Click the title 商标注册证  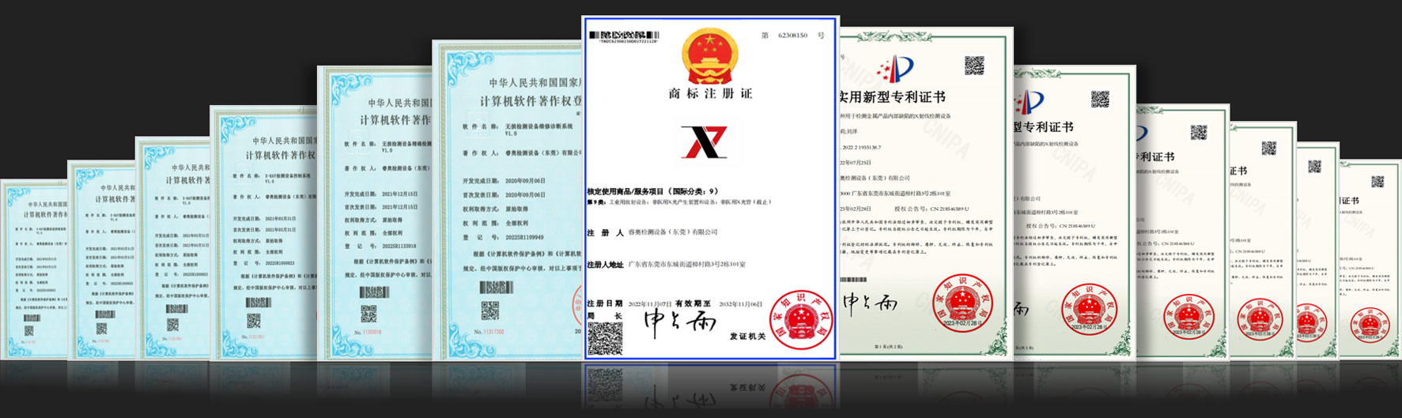[710, 93]
